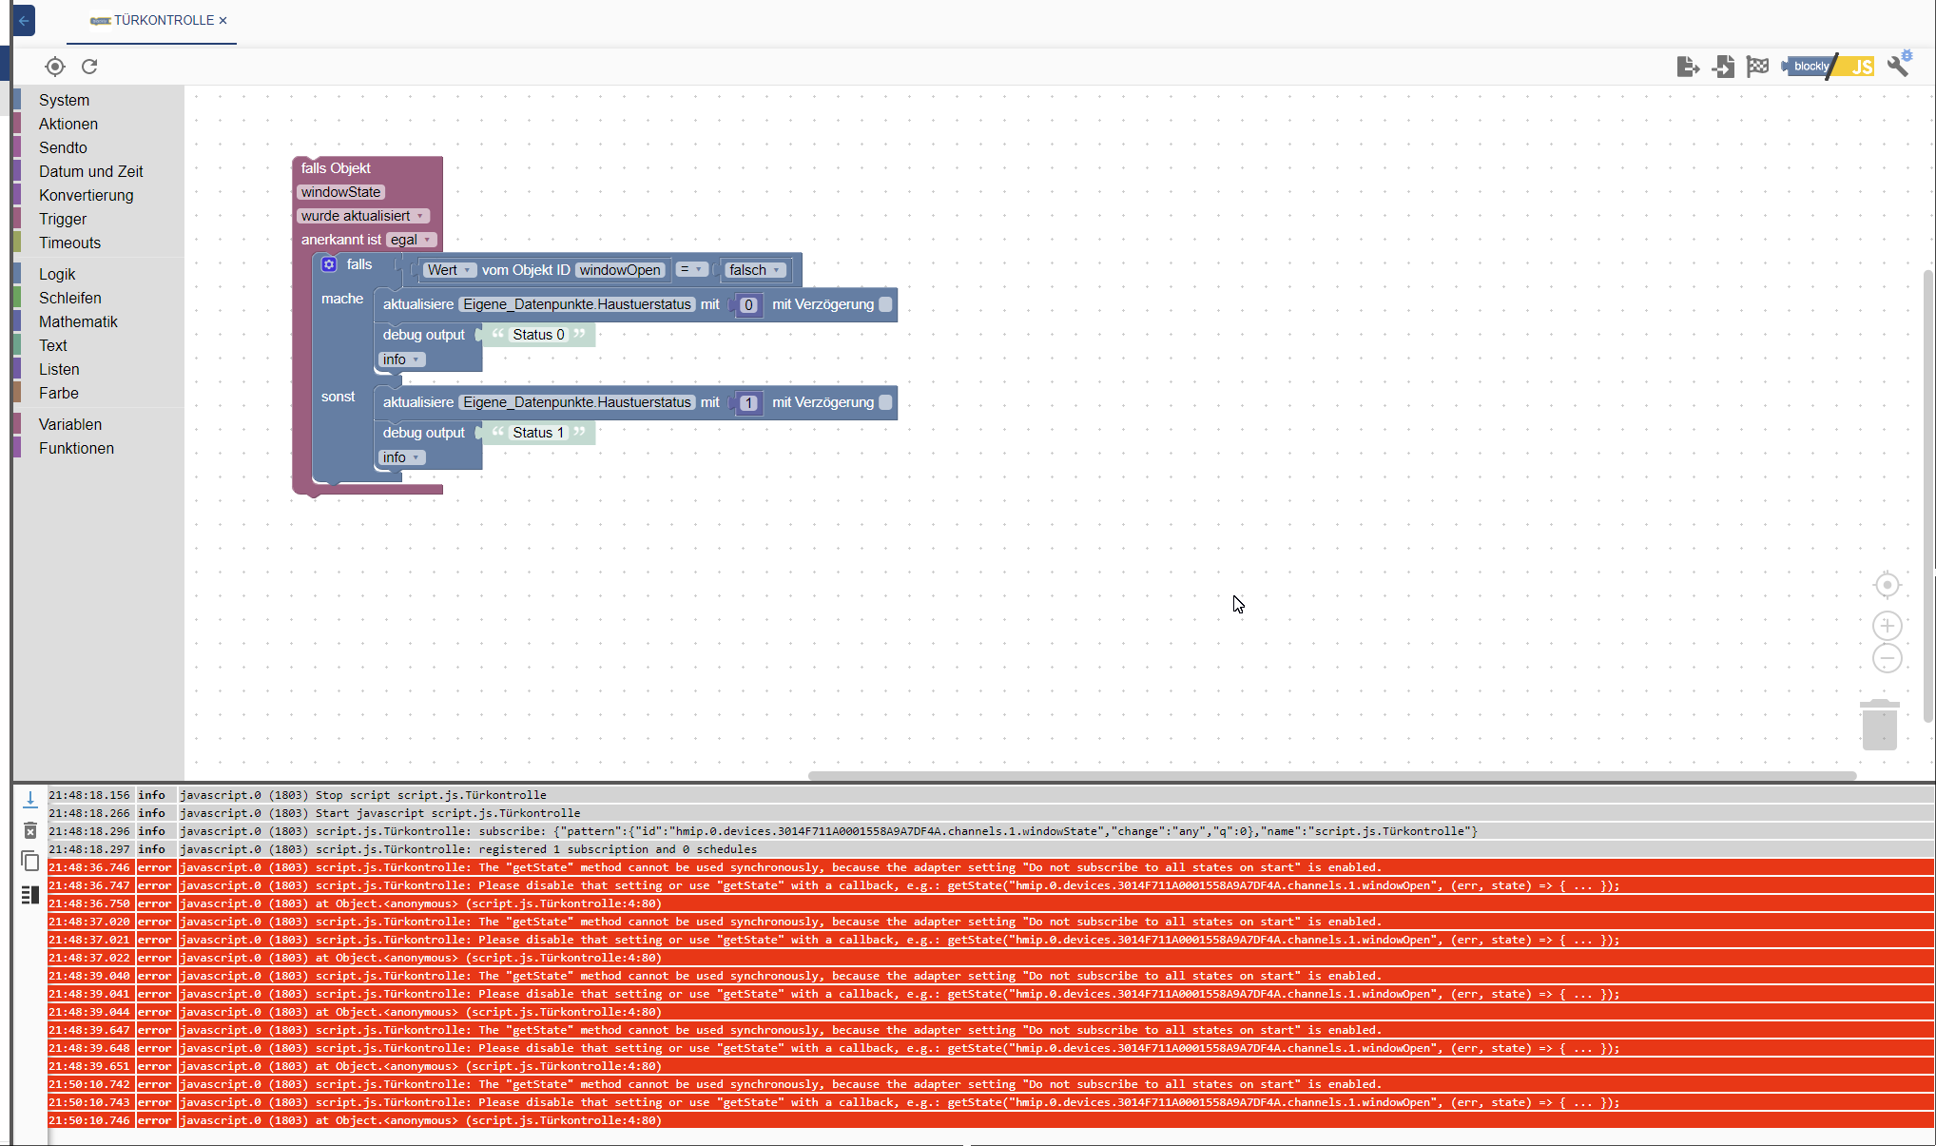Select the TÜRKONTROLLE script tab
The height and width of the screenshot is (1146, 1936).
(157, 20)
